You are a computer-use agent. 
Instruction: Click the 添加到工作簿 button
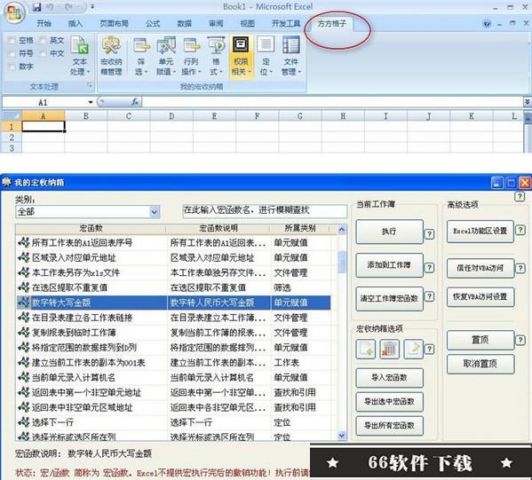[389, 264]
